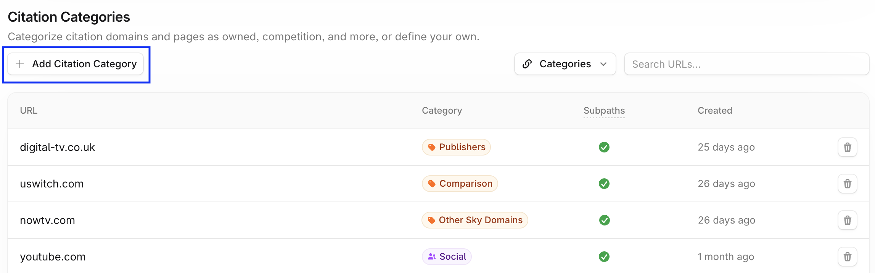Toggle subpaths checkmark for digital-tv.co.uk
The image size is (875, 273).
coord(604,147)
